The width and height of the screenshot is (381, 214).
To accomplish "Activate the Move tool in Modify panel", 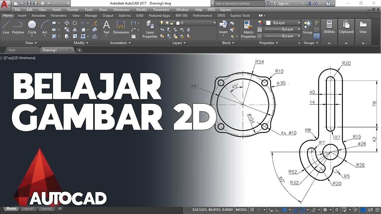I will click(67, 23).
